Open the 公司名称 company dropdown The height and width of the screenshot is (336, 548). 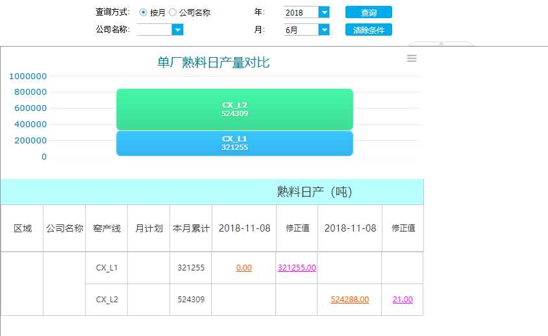177,30
